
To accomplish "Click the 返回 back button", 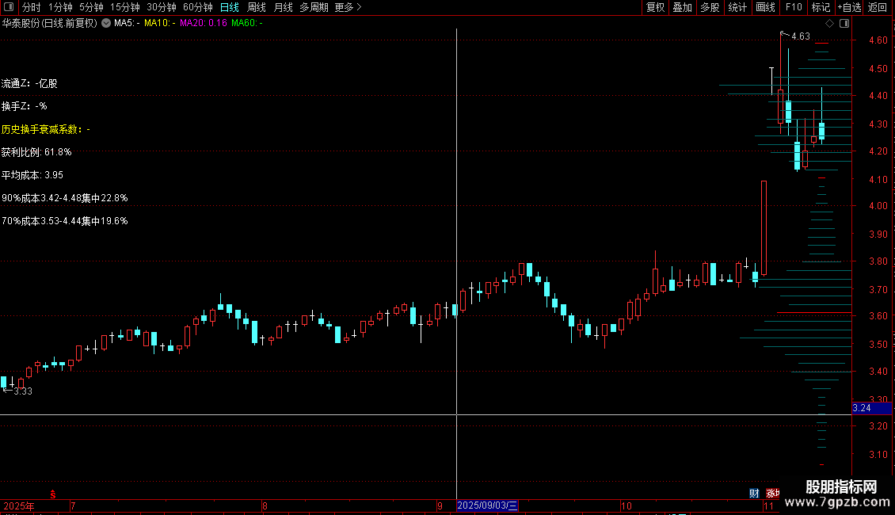I will pos(878,7).
